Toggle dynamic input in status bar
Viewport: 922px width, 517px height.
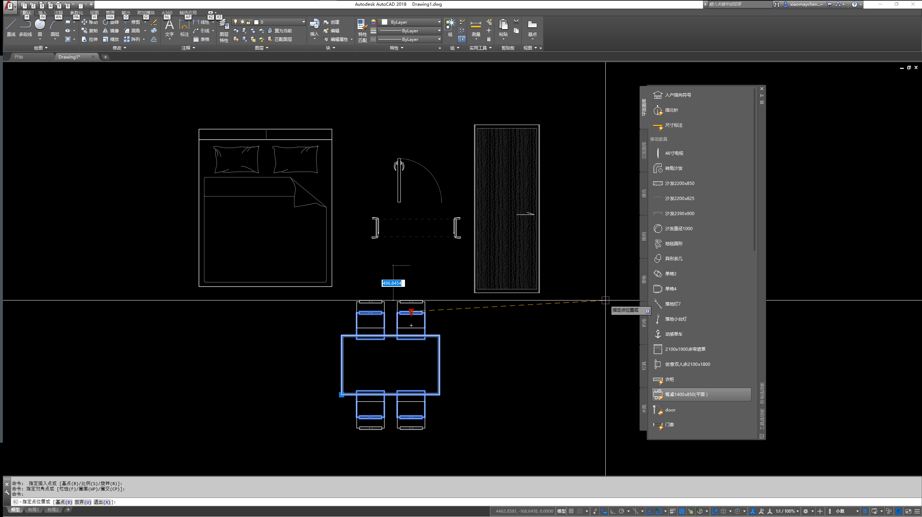pos(604,511)
